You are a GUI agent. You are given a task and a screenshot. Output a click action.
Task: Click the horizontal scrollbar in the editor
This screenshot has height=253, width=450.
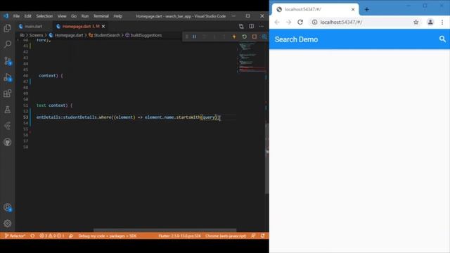(x=165, y=230)
